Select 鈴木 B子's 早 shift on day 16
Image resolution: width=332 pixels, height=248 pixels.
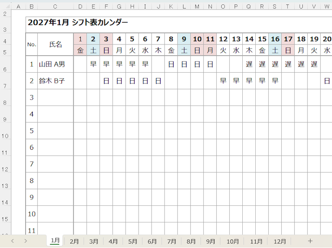tap(275, 81)
